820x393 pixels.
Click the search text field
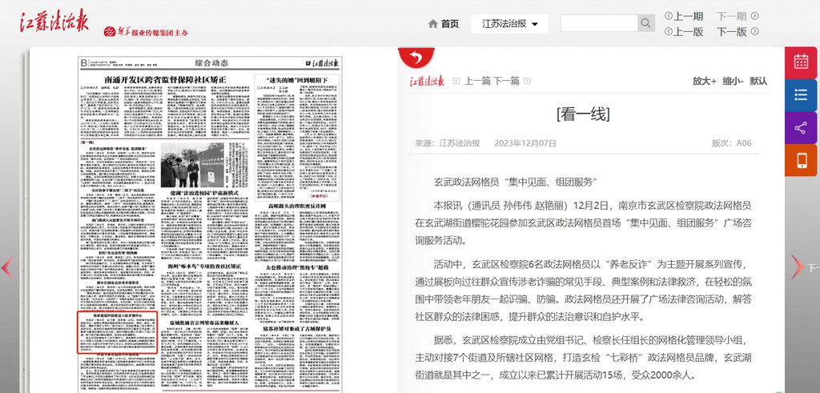(x=598, y=23)
